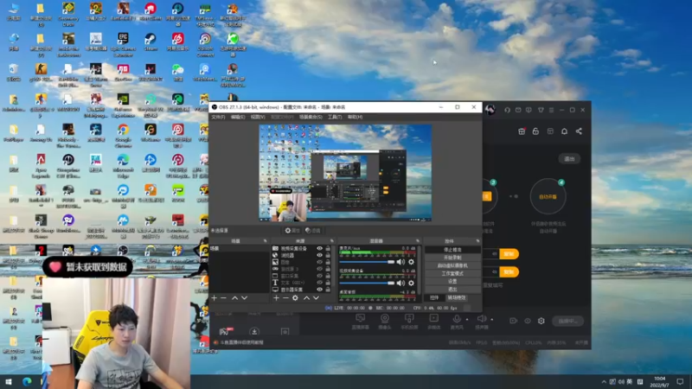Click the Exit button in the Controls dock
692x389 pixels.
click(x=452, y=290)
